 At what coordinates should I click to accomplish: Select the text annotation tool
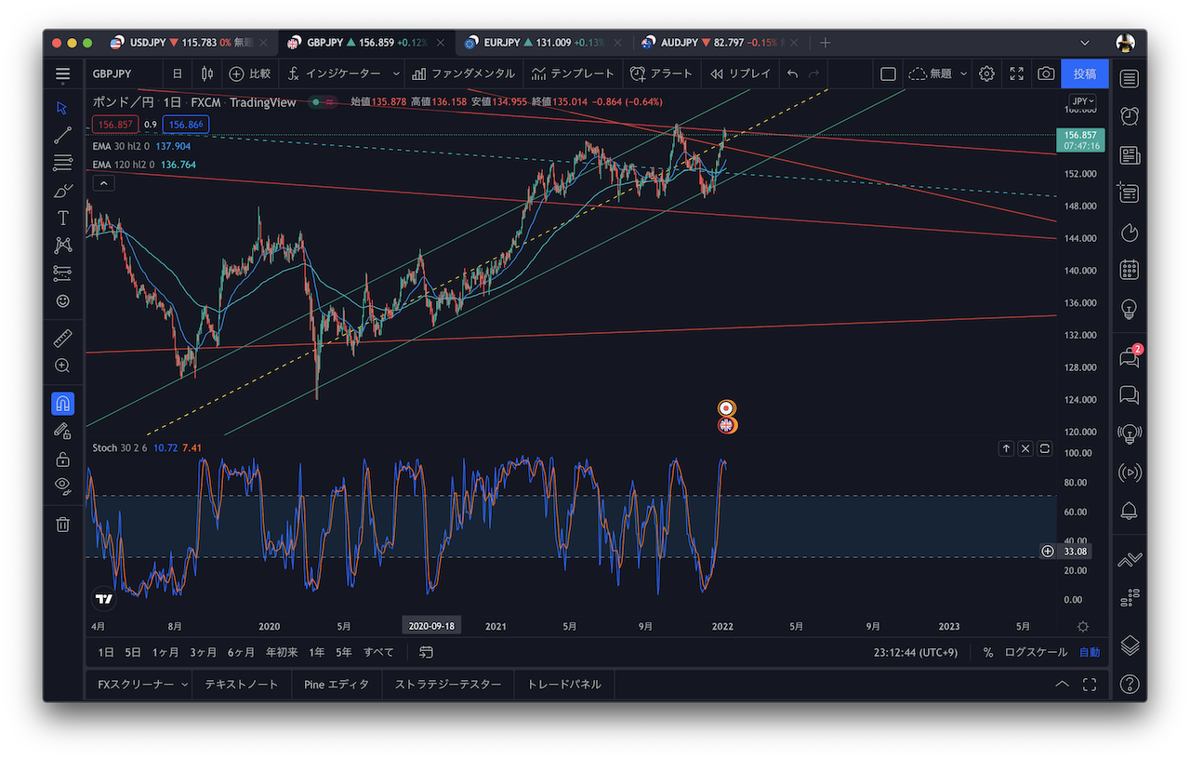click(x=62, y=218)
